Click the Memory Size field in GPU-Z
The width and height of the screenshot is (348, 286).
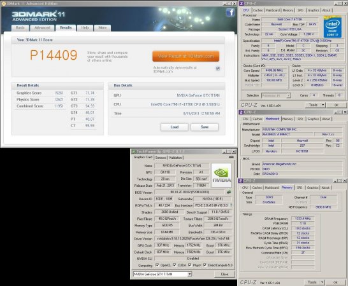point(167,232)
